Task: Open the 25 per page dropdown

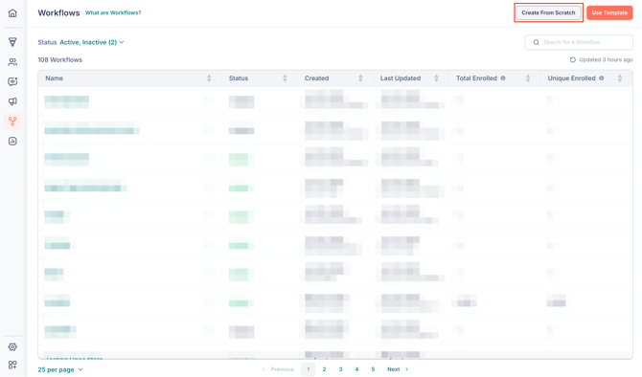Action: (x=60, y=369)
